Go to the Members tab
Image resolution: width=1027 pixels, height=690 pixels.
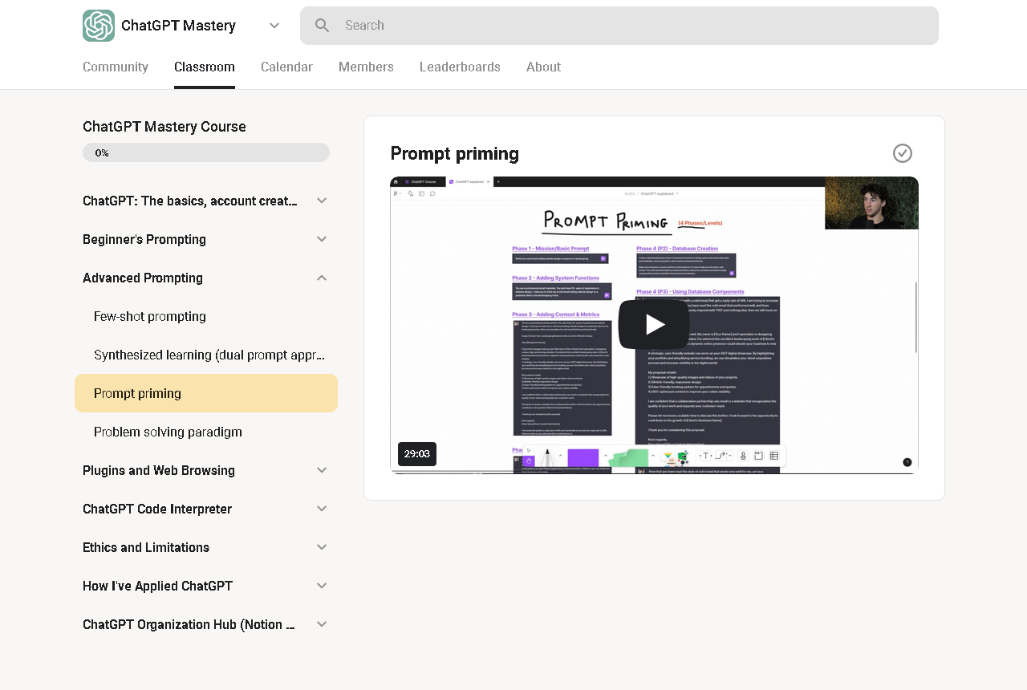click(366, 67)
